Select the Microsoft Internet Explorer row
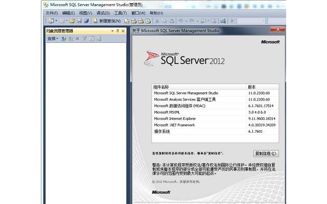Screen dimensions: 327x204 [215, 119]
